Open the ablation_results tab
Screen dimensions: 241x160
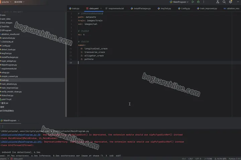point(232,8)
